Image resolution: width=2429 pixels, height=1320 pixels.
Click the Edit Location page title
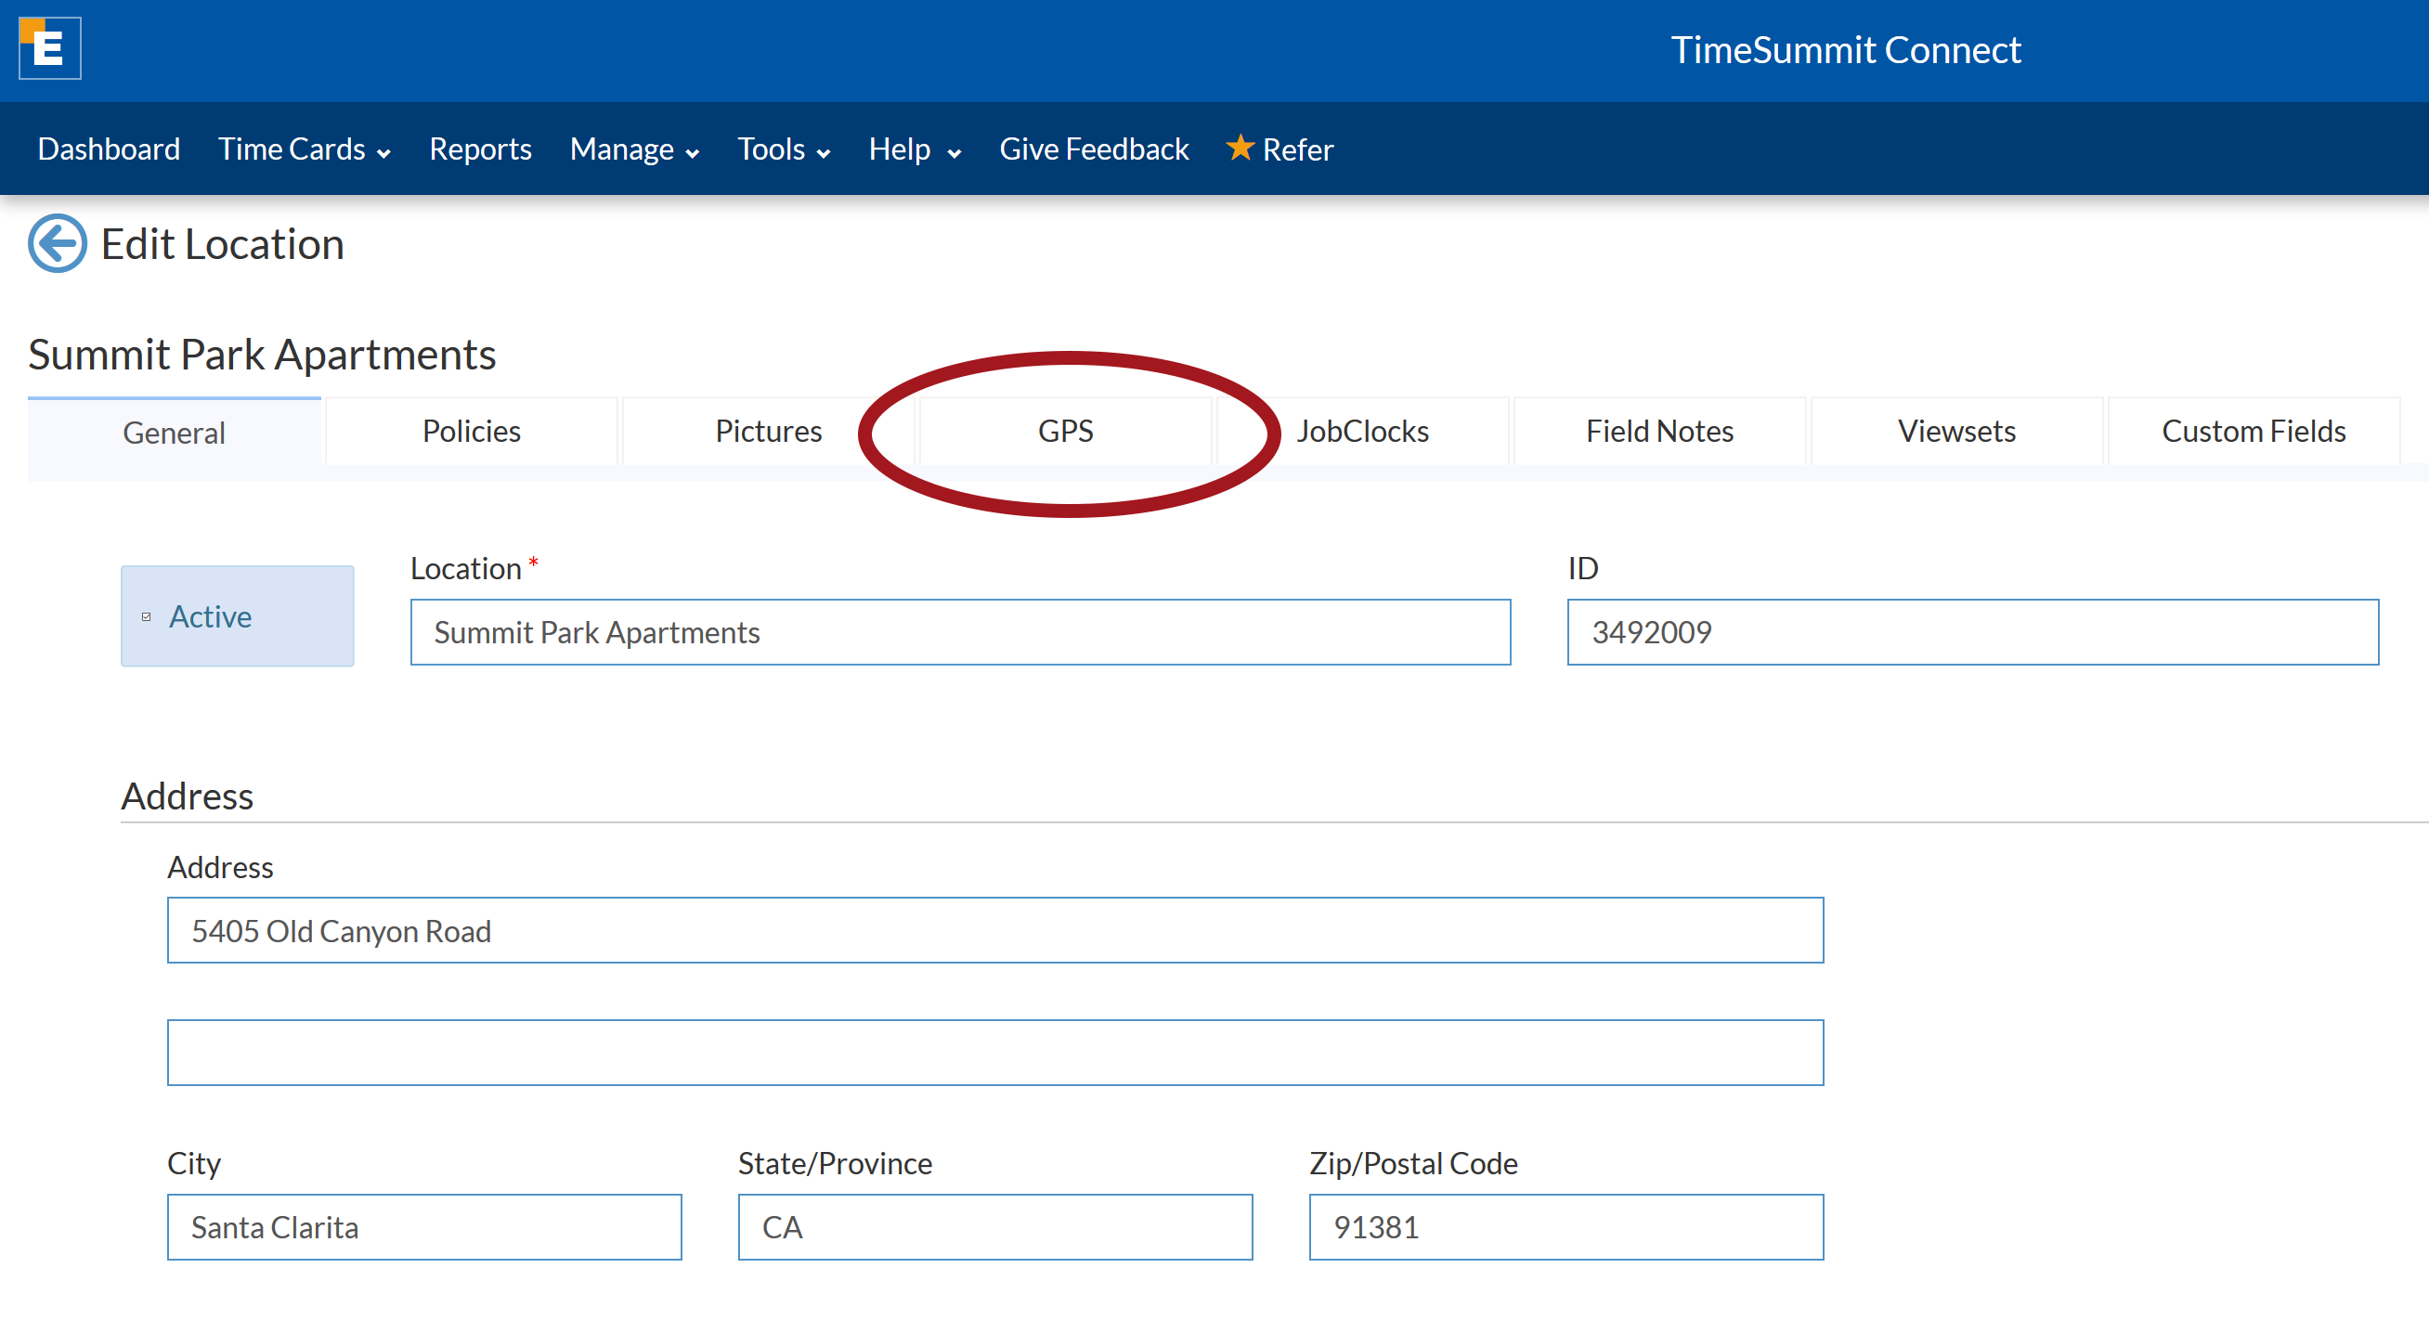[223, 244]
